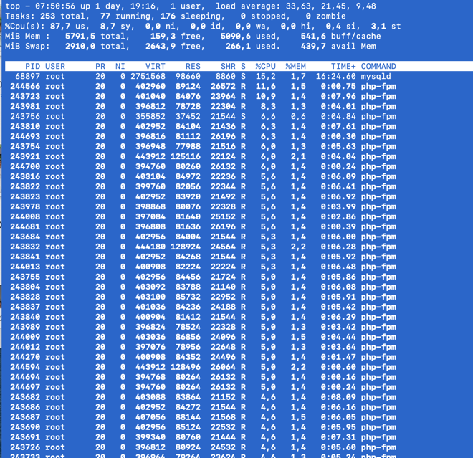Click the %CPU column header

coord(265,66)
